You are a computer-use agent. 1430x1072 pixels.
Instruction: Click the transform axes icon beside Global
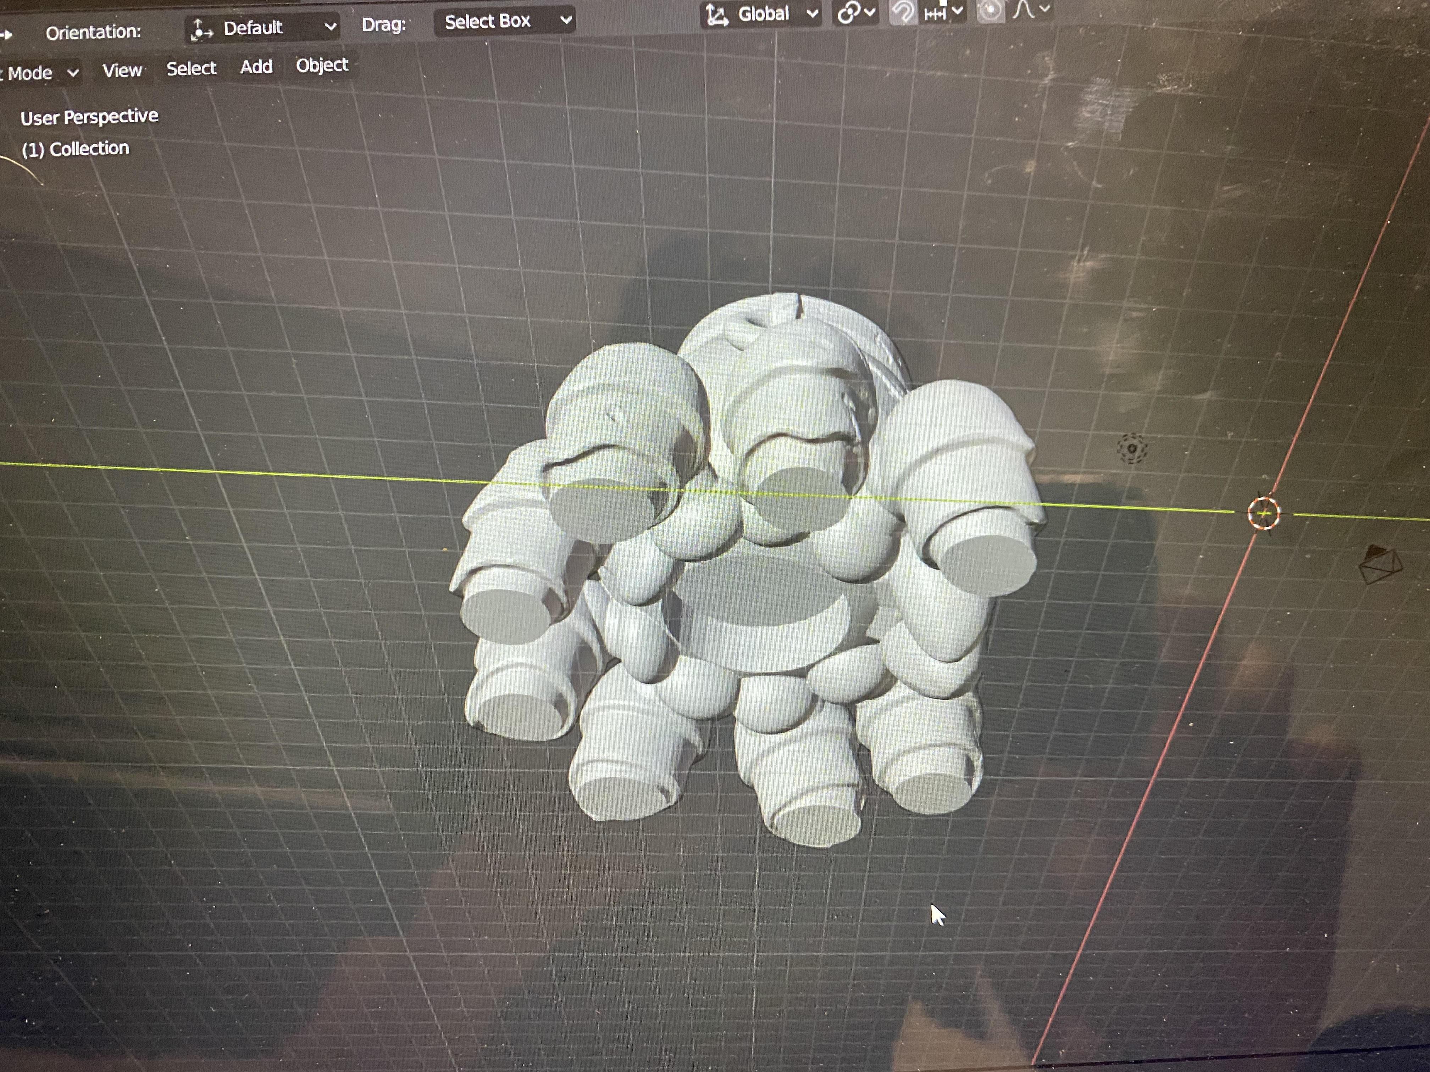point(716,15)
